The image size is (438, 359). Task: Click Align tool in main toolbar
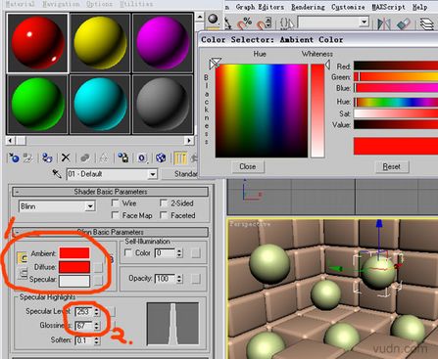click(x=403, y=23)
